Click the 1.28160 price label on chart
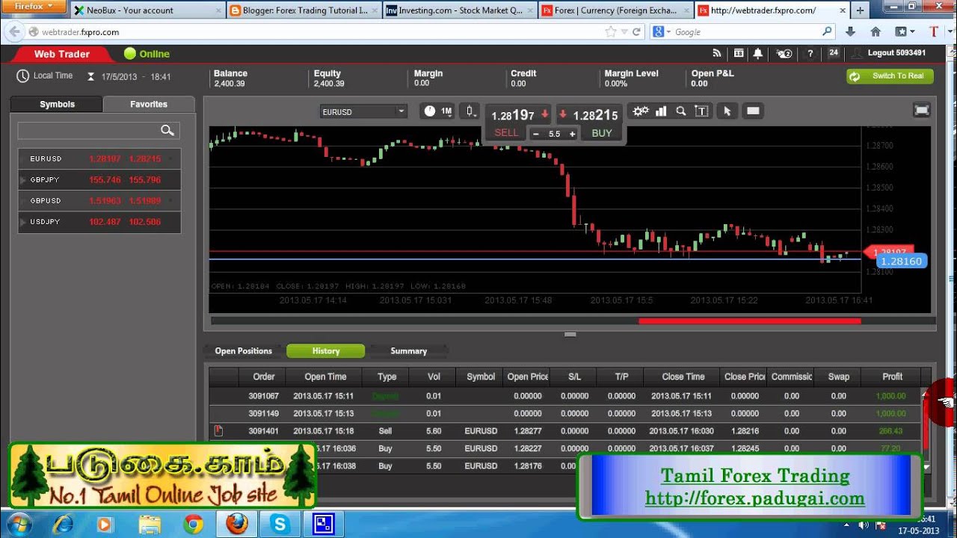957x538 pixels. pos(902,262)
